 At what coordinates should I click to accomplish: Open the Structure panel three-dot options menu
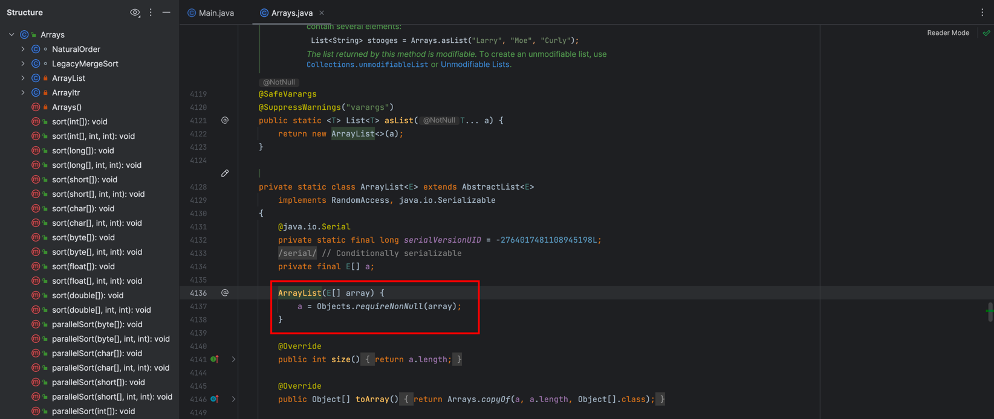151,13
